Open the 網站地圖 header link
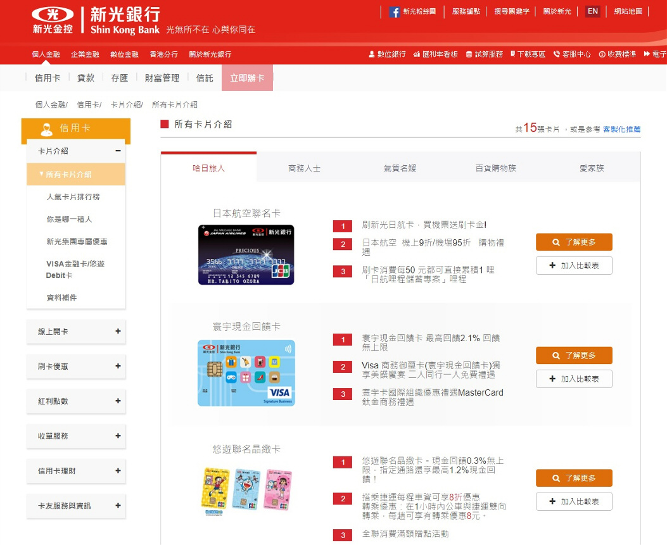The width and height of the screenshot is (667, 545). [x=628, y=11]
